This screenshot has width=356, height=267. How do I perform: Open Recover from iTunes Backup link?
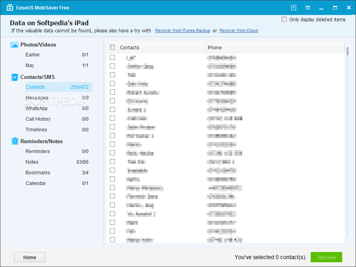tap(183, 30)
